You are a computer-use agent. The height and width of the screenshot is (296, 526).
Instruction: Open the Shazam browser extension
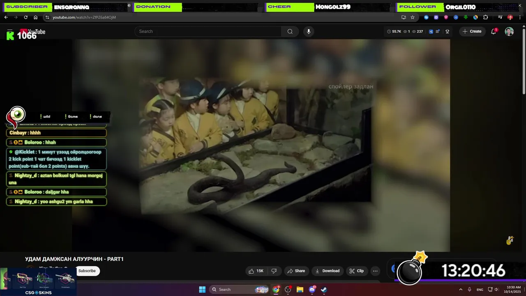coord(426,17)
